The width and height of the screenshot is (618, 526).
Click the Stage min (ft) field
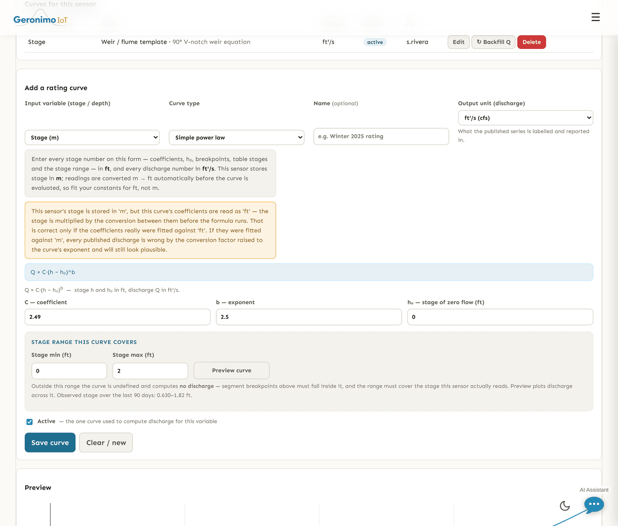click(x=69, y=371)
